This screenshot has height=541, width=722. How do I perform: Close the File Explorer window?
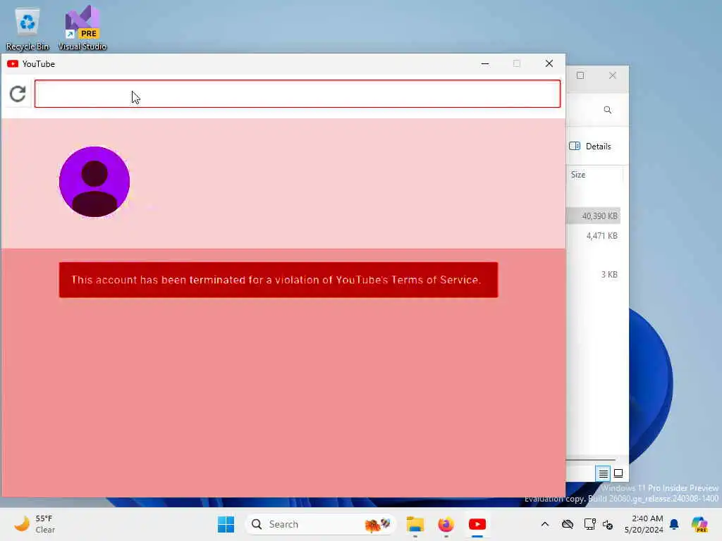[x=613, y=75]
